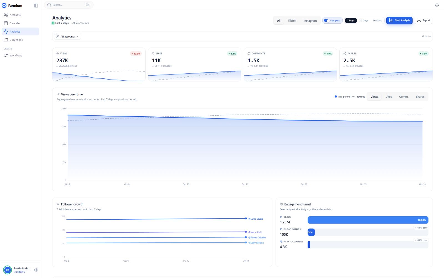Toggle Previous legend series
Viewport: 444px width, 278px height.
359,97
